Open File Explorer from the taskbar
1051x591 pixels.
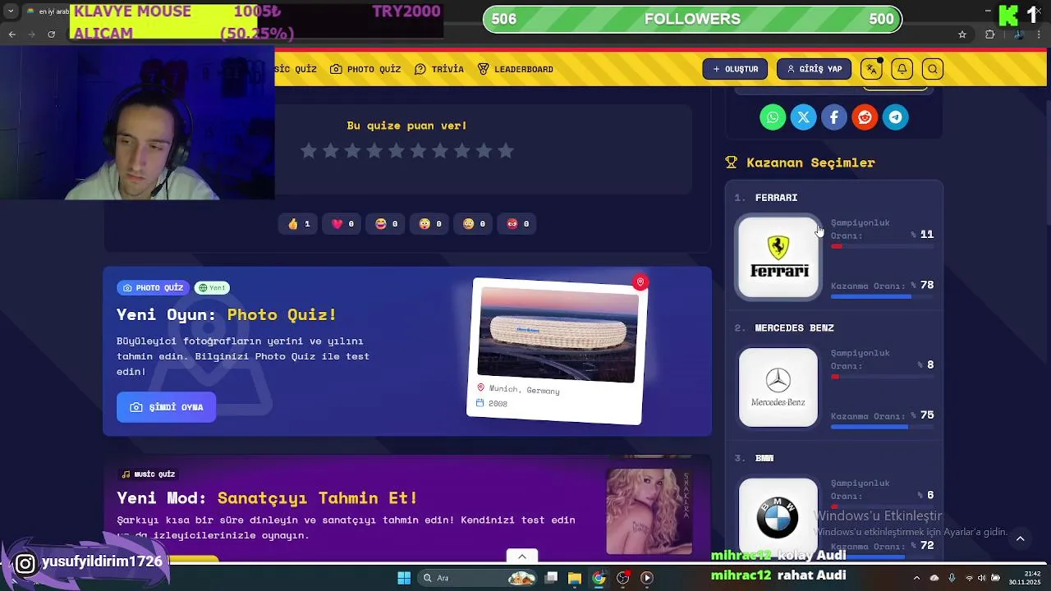(575, 578)
